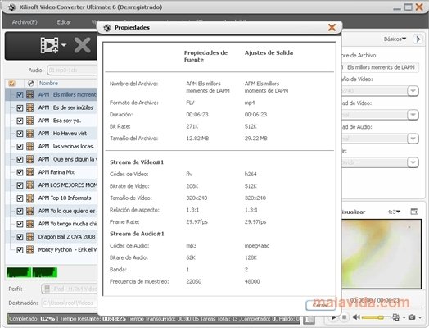Image resolution: width=429 pixels, height=328 pixels.
Task: Select row 'APM las vecinas locas.'
Action: 51,146
